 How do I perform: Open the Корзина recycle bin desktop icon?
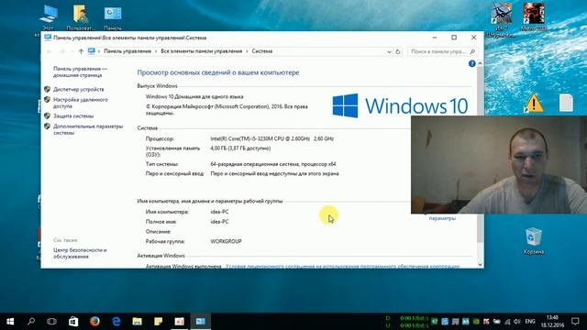534,241
